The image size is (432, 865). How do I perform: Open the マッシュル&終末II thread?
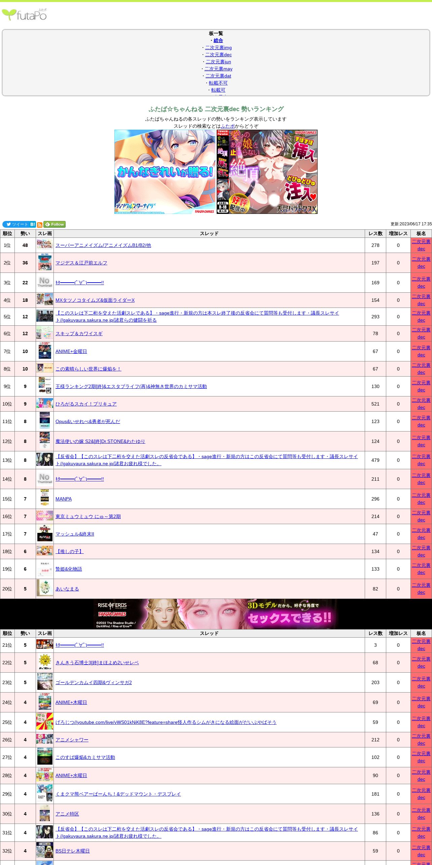pyautogui.click(x=75, y=534)
